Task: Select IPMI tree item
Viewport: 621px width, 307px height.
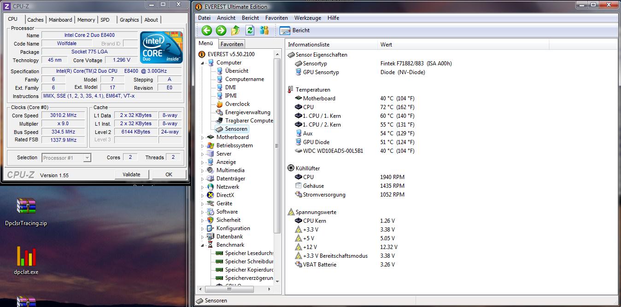Action: pyautogui.click(x=231, y=96)
